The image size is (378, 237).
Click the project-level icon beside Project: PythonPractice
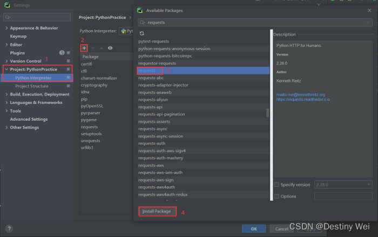pyautogui.click(x=69, y=69)
